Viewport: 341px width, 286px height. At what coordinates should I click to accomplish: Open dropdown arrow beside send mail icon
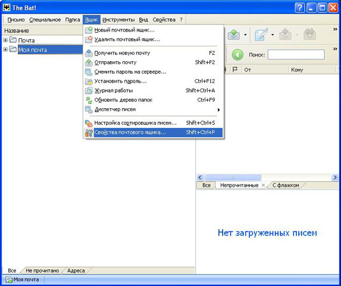click(245, 34)
